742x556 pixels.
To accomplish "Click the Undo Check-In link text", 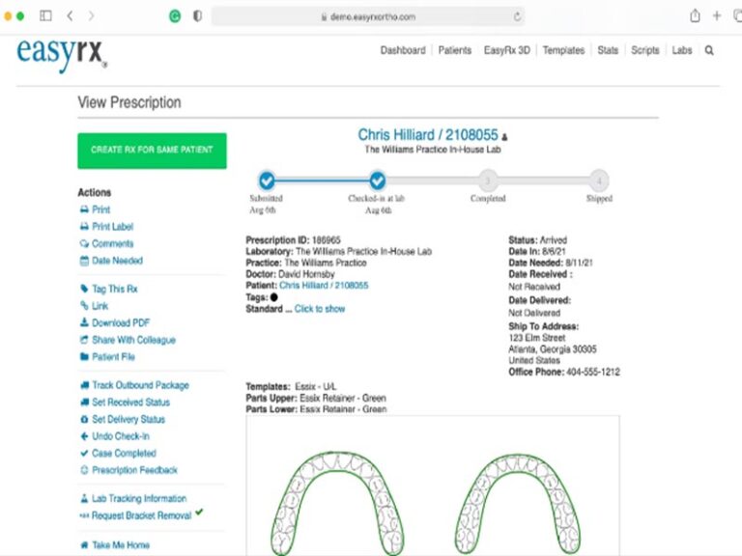I will pos(121,436).
